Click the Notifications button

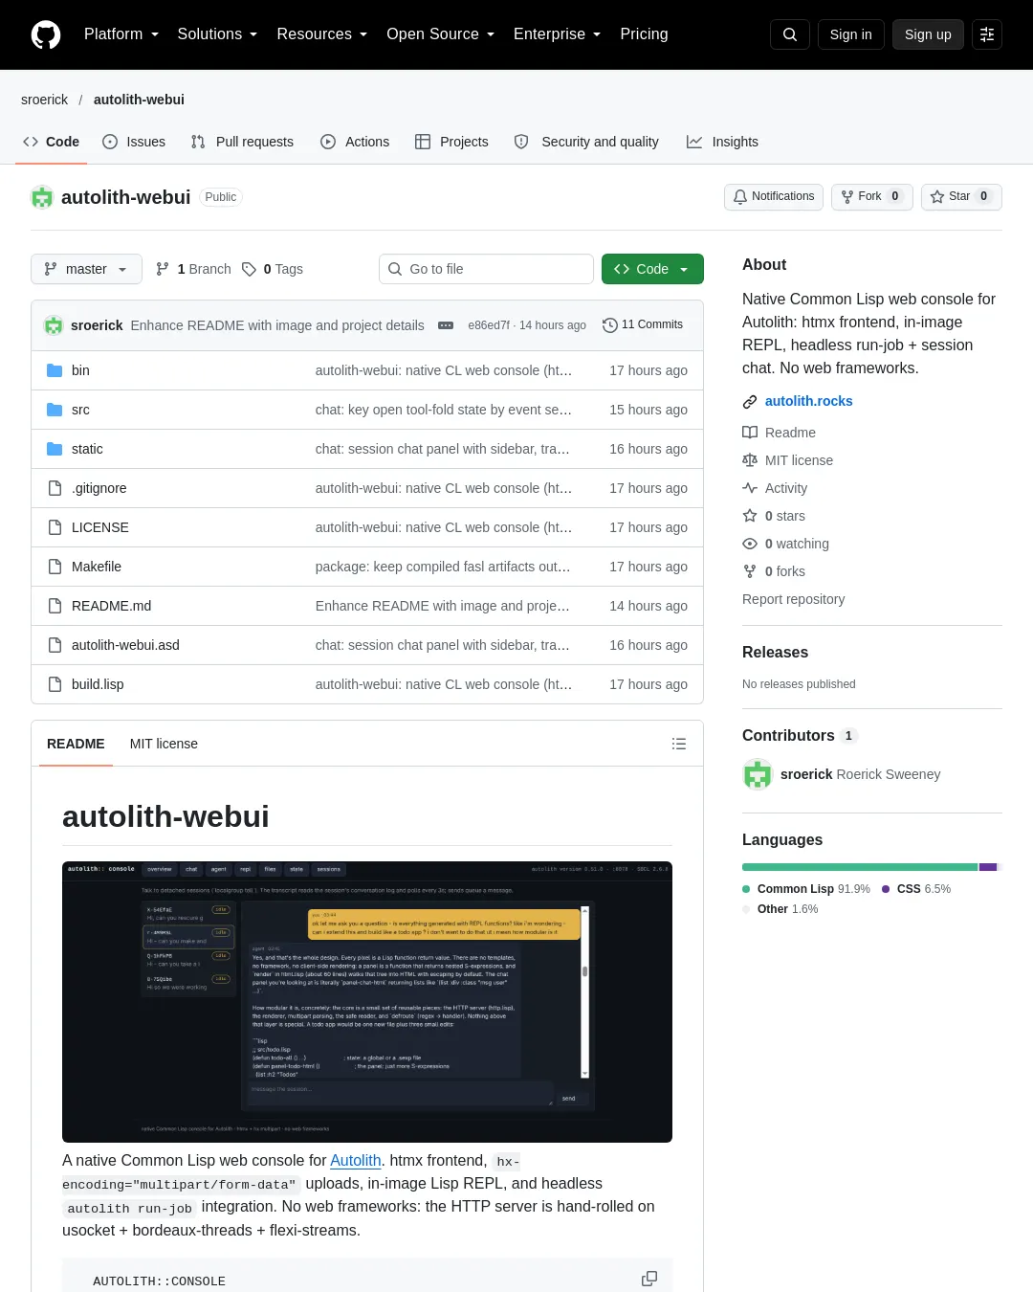774,196
